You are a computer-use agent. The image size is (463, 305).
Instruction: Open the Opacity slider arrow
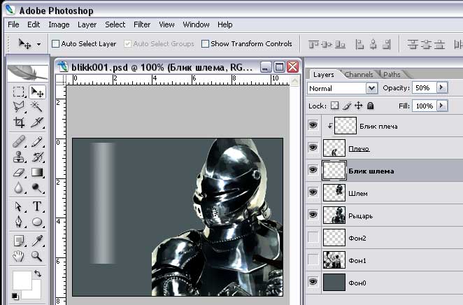[x=441, y=88]
